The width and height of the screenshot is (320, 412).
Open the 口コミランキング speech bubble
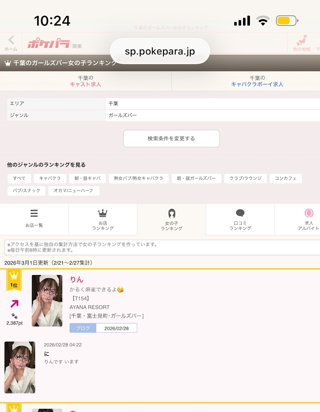click(x=240, y=219)
